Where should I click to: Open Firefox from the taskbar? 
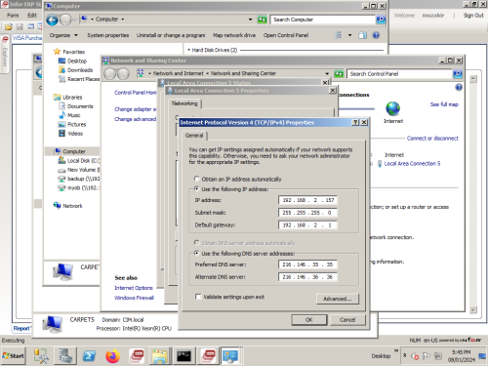point(112,356)
